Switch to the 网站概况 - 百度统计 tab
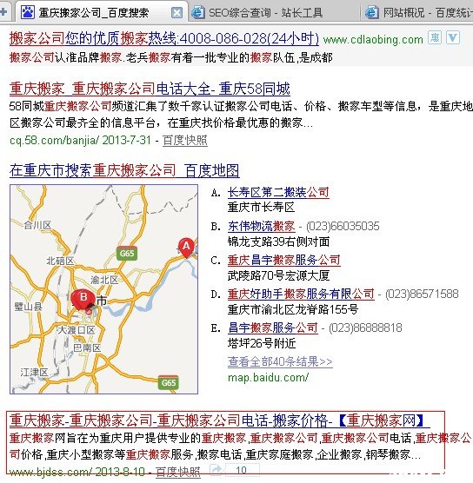Image resolution: width=473 pixels, height=483 pixels. pyautogui.click(x=418, y=12)
